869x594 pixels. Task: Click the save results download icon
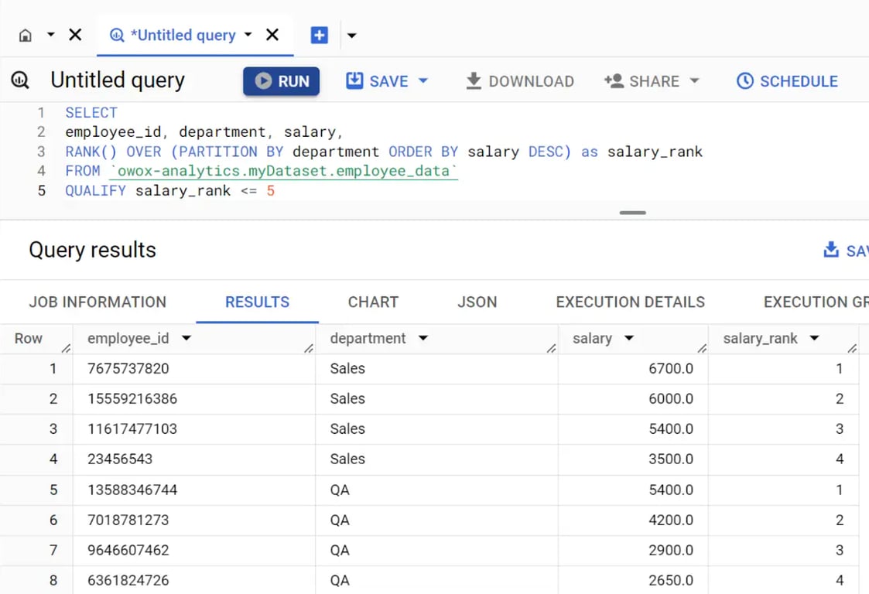(x=831, y=250)
